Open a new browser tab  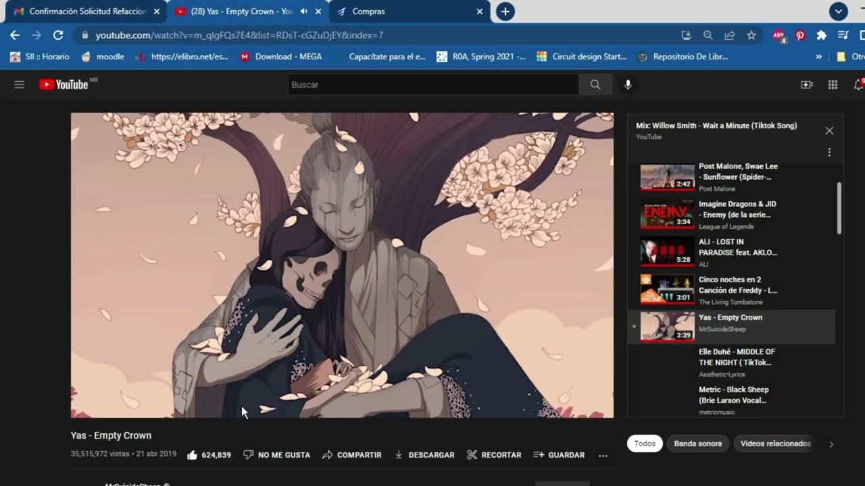pos(505,11)
